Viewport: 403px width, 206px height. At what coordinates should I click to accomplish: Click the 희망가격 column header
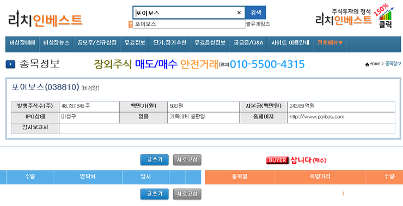[320, 177]
